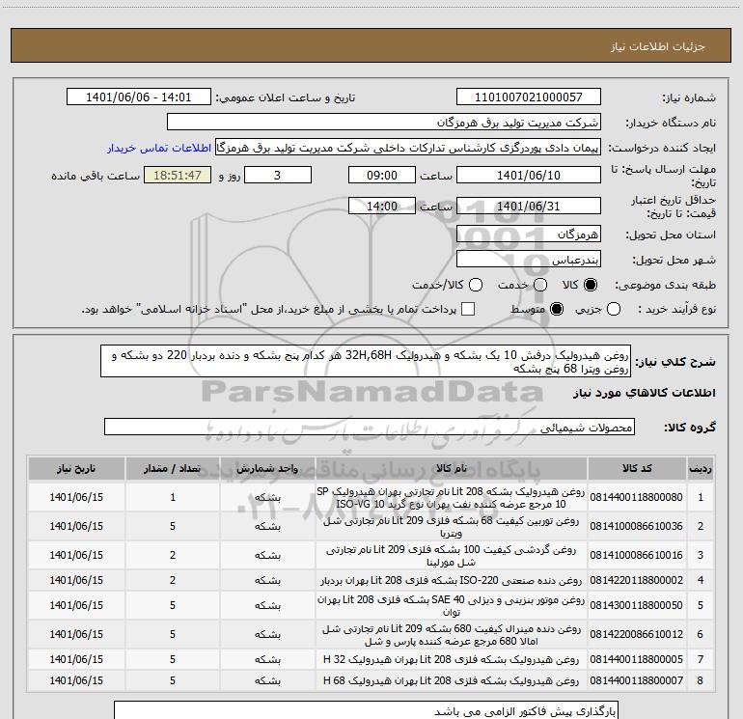Click the response deadline date 1401/06/10
Viewport: 743px width, 719px height.
point(529,176)
